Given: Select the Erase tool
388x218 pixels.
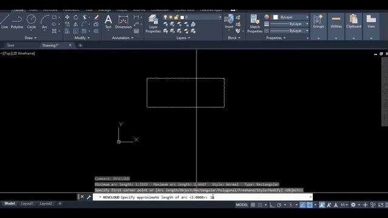Looking at the screenshot, I should (96, 18).
